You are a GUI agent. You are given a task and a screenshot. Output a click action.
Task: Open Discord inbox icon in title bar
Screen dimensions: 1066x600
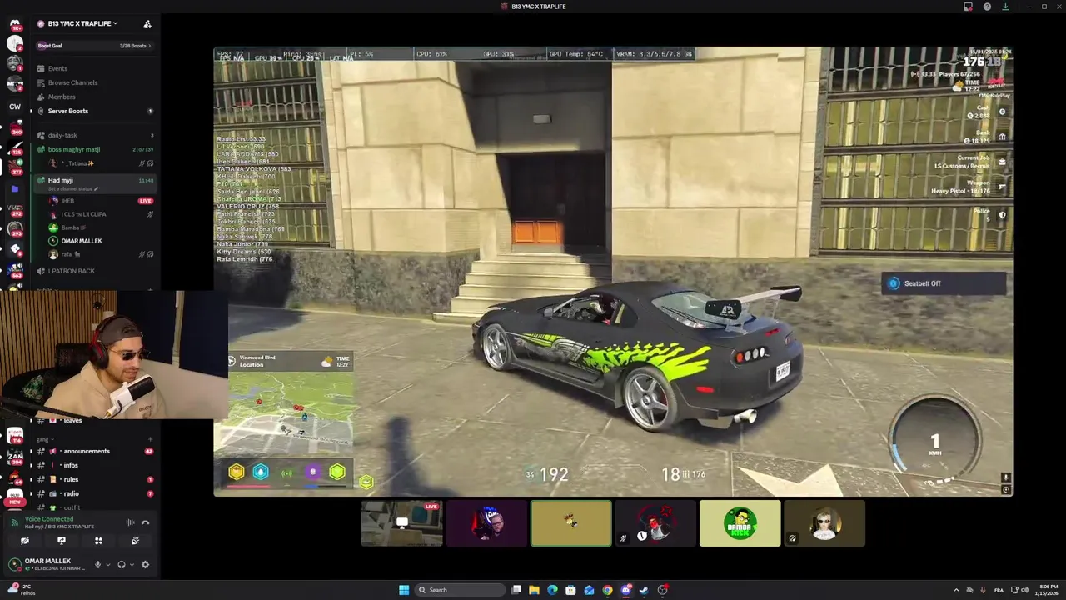(968, 7)
